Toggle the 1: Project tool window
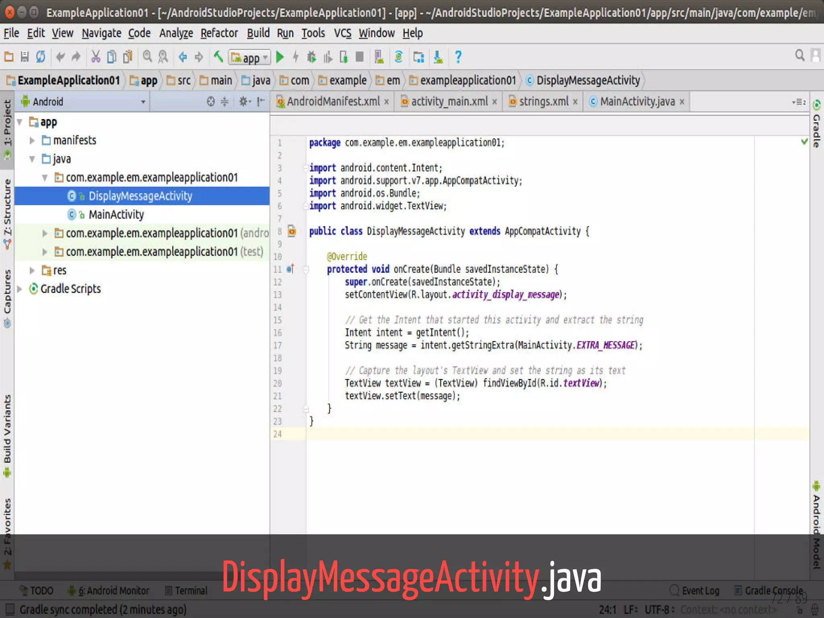 (7, 130)
